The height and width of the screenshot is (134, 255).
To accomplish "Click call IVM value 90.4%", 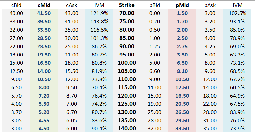I will pos(99,129).
